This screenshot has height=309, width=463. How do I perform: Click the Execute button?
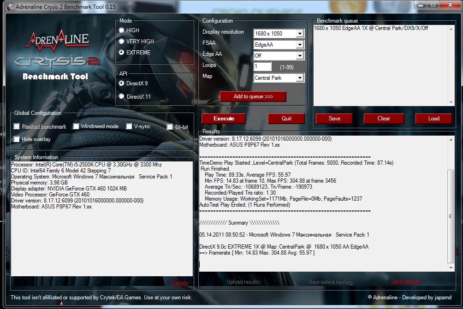click(x=224, y=119)
